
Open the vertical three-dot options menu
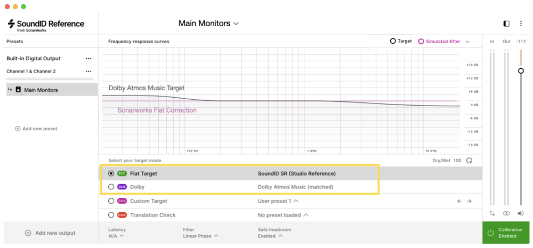coord(521,23)
